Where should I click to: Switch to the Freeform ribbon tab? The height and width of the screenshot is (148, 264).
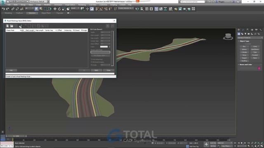point(19,13)
